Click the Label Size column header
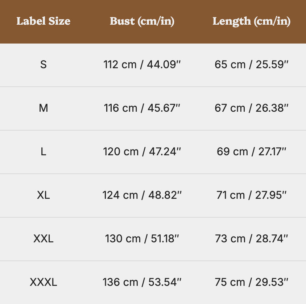Image resolution: width=306 pixels, height=304 pixels. click(44, 21)
